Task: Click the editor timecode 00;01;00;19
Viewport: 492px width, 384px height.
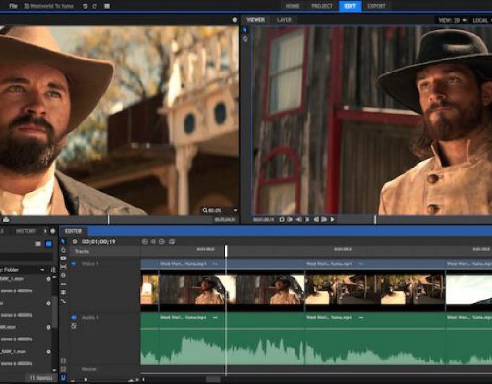Action: click(99, 242)
